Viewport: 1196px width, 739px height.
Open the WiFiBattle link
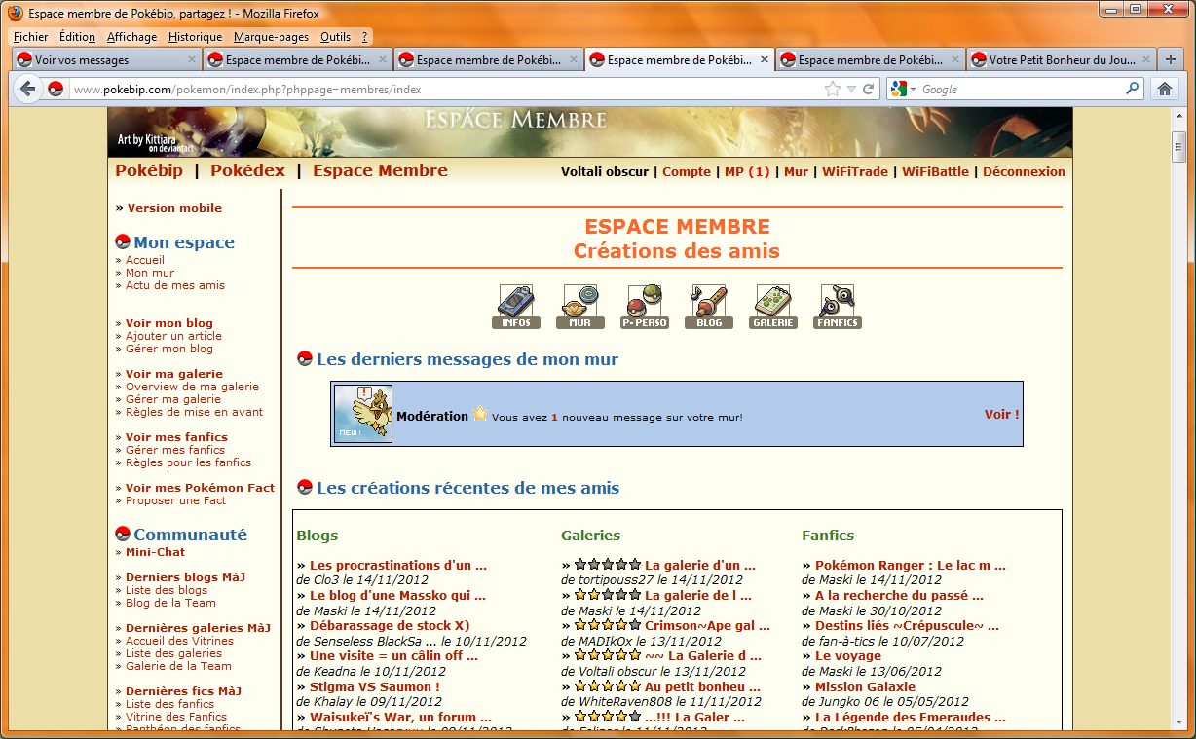[935, 171]
